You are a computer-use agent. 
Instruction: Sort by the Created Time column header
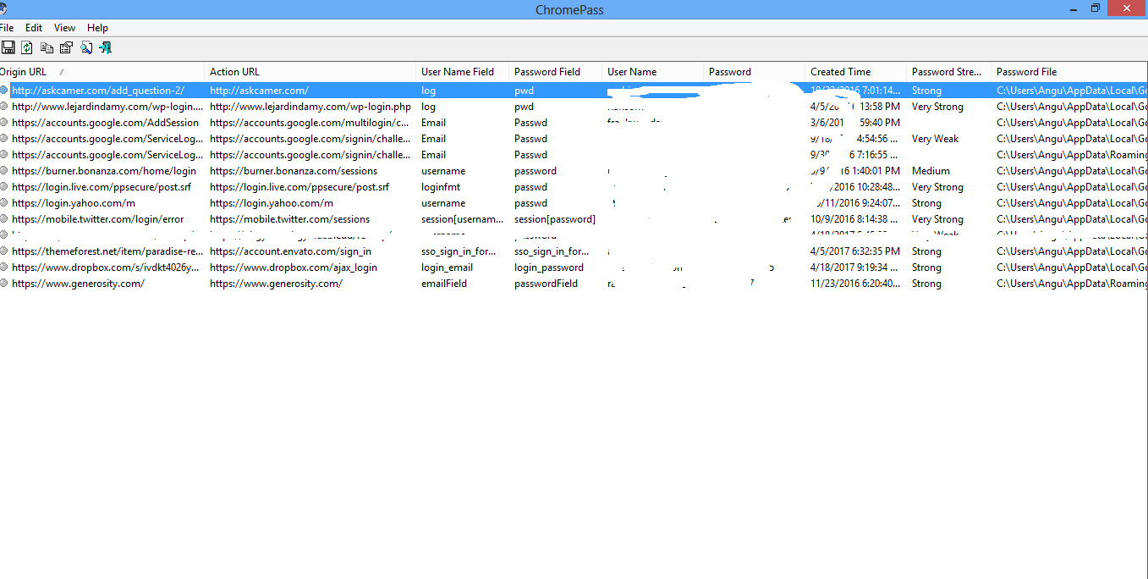855,72
